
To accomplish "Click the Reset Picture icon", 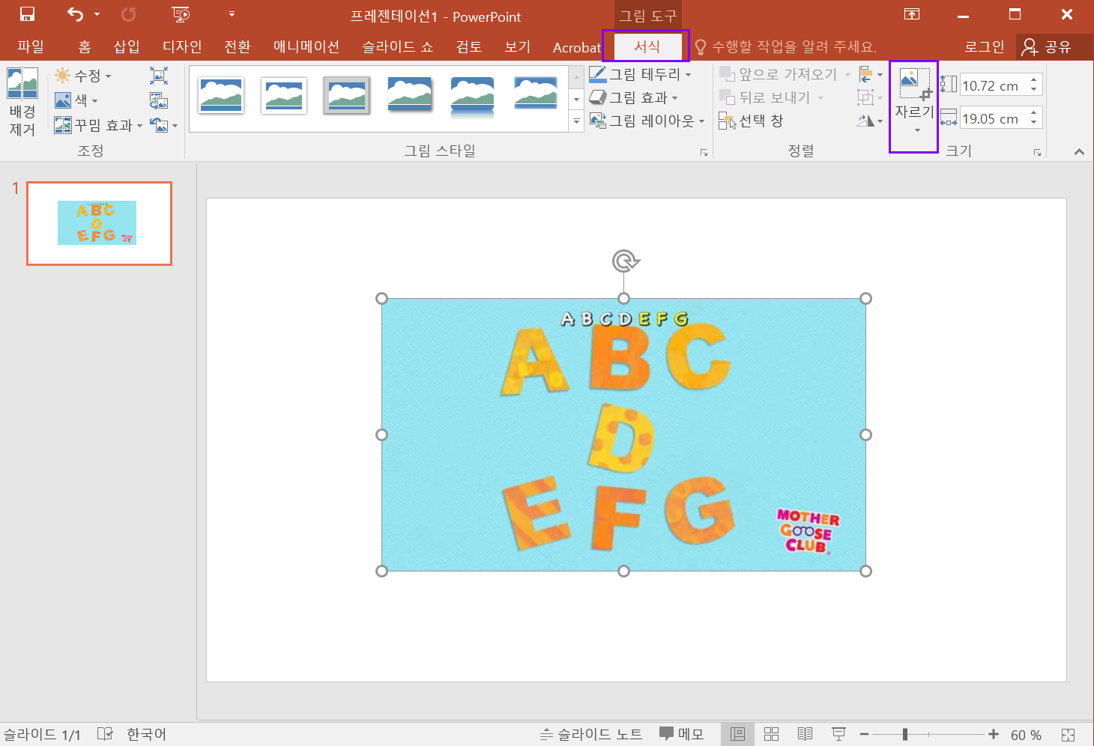I will (x=158, y=124).
